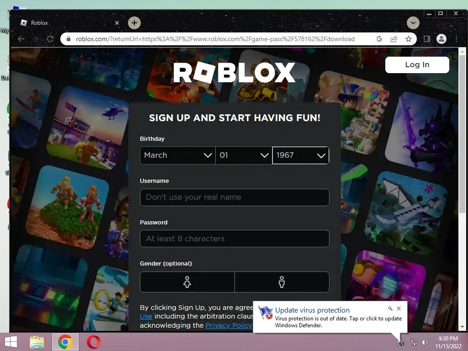Click the page vertical scrollbar thumb
Screen dimensions: 468x351
point(463,134)
